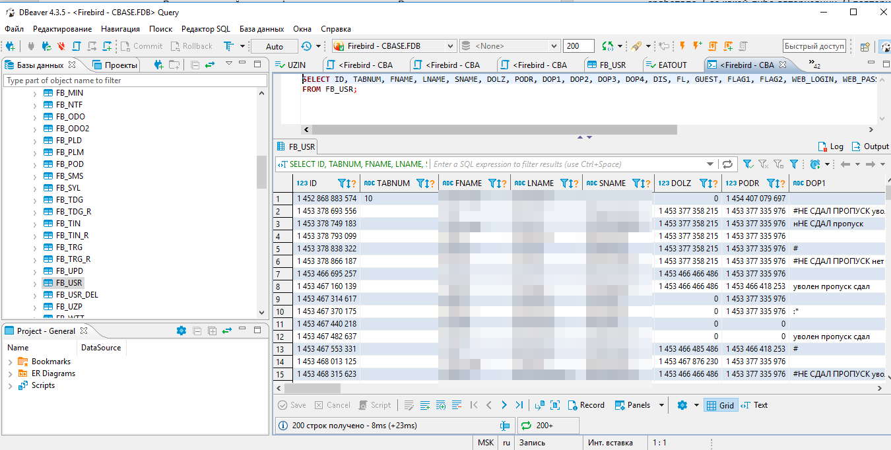Toggle Grid view of results

(x=719, y=405)
